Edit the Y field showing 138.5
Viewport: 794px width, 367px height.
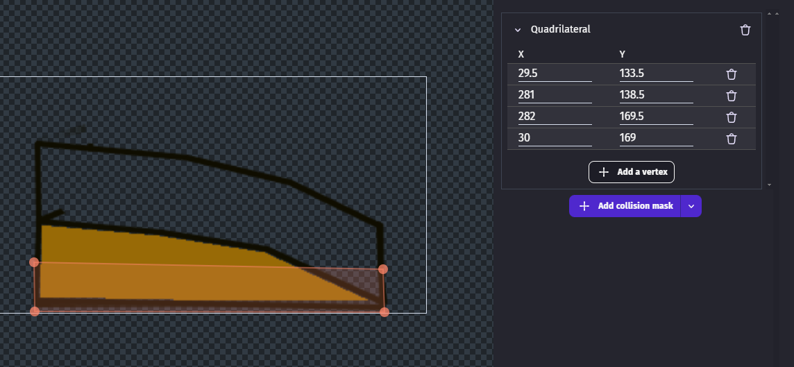point(656,96)
